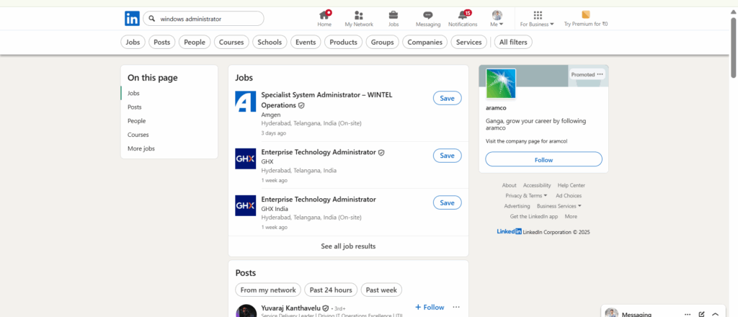Viewport: 738px width, 317px height.
Task: Open the Ad Choices footer link
Action: point(569,196)
